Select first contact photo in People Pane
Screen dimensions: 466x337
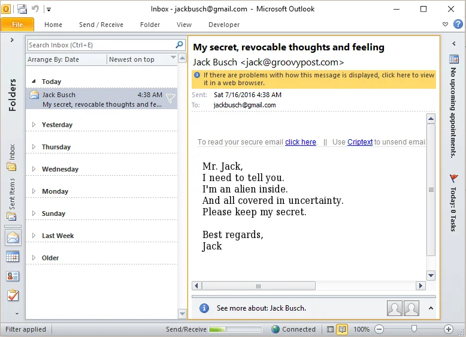[x=394, y=308]
